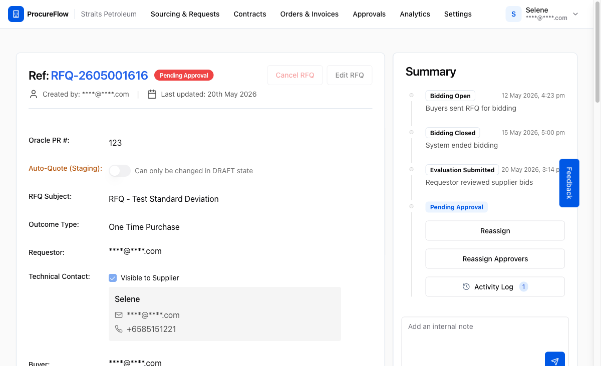Click the Selene avatar circle
The height and width of the screenshot is (366, 601).
tap(513, 14)
